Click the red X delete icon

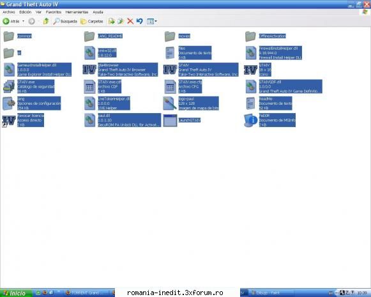[130, 21]
